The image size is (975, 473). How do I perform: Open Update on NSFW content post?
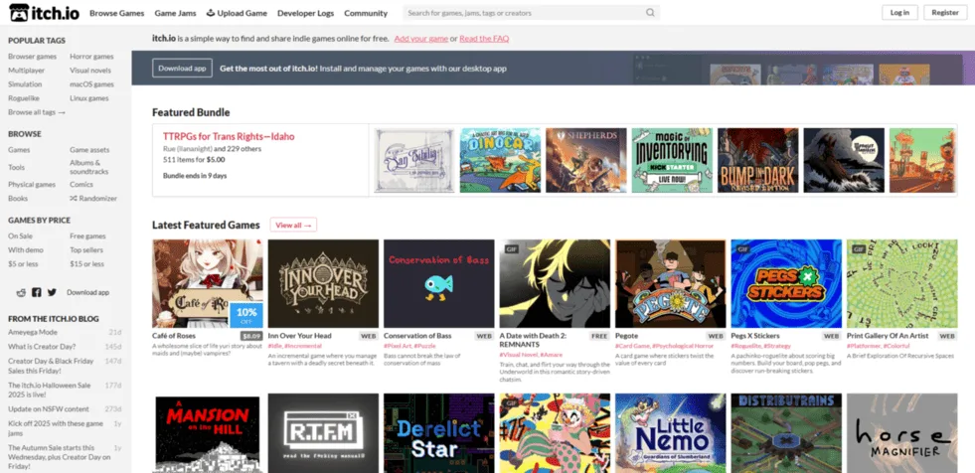49,409
